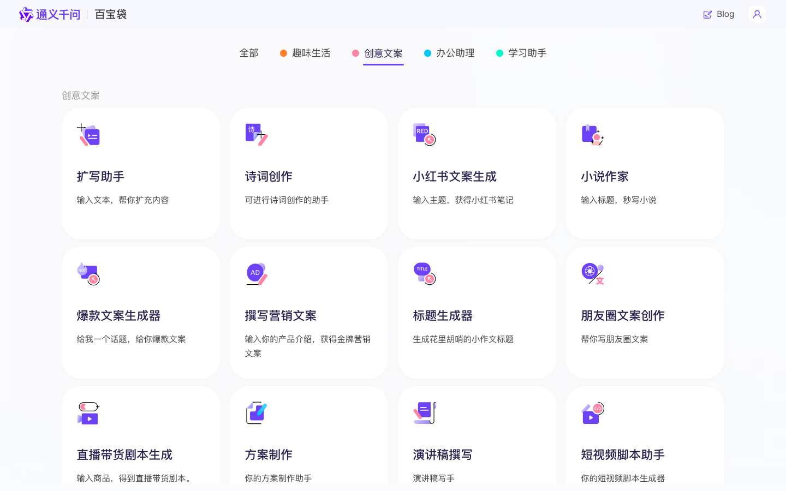Open the 学习助手 category
The height and width of the screenshot is (491, 786).
coord(528,53)
